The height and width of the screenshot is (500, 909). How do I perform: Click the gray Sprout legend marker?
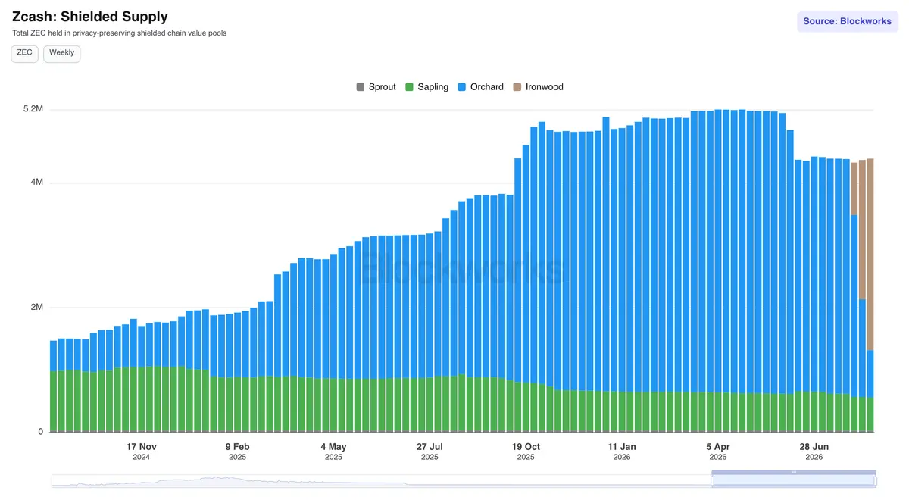[361, 87]
